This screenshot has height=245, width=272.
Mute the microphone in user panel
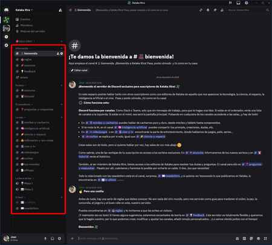pyautogui.click(x=45, y=238)
